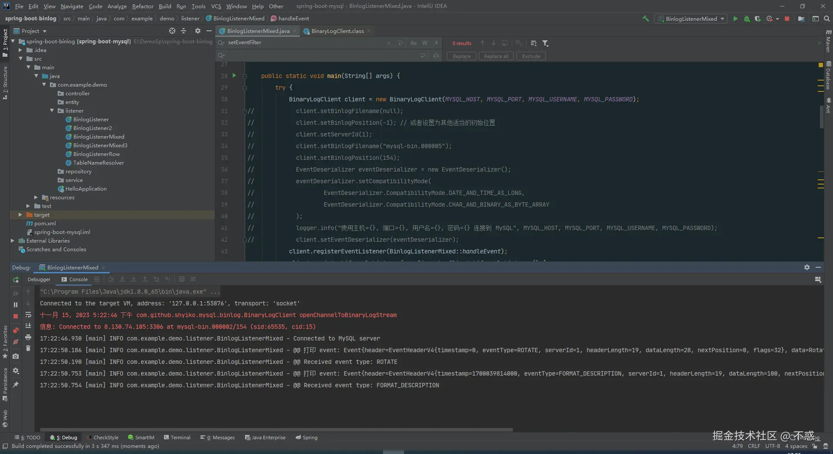Image resolution: width=833 pixels, height=454 pixels.
Task: Rerun debug session with green rerun icon
Action: [16, 280]
